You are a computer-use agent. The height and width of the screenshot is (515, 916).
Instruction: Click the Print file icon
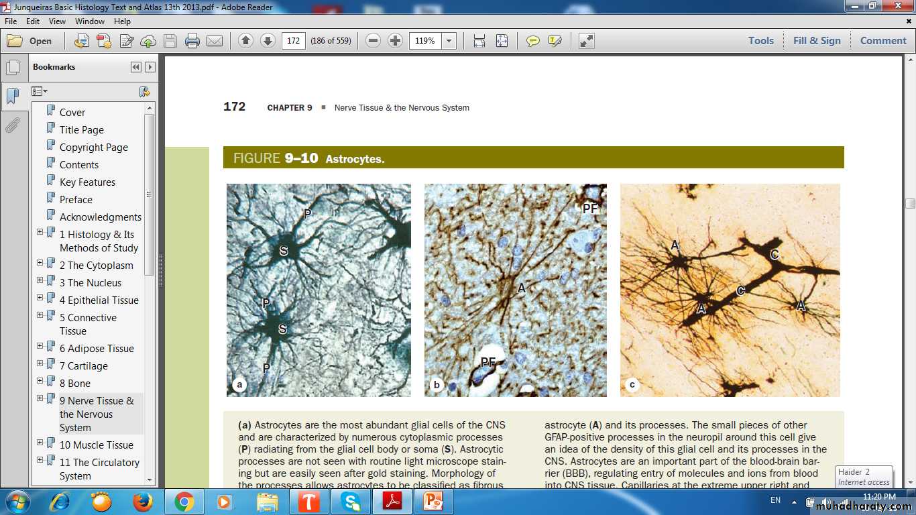[x=192, y=41]
